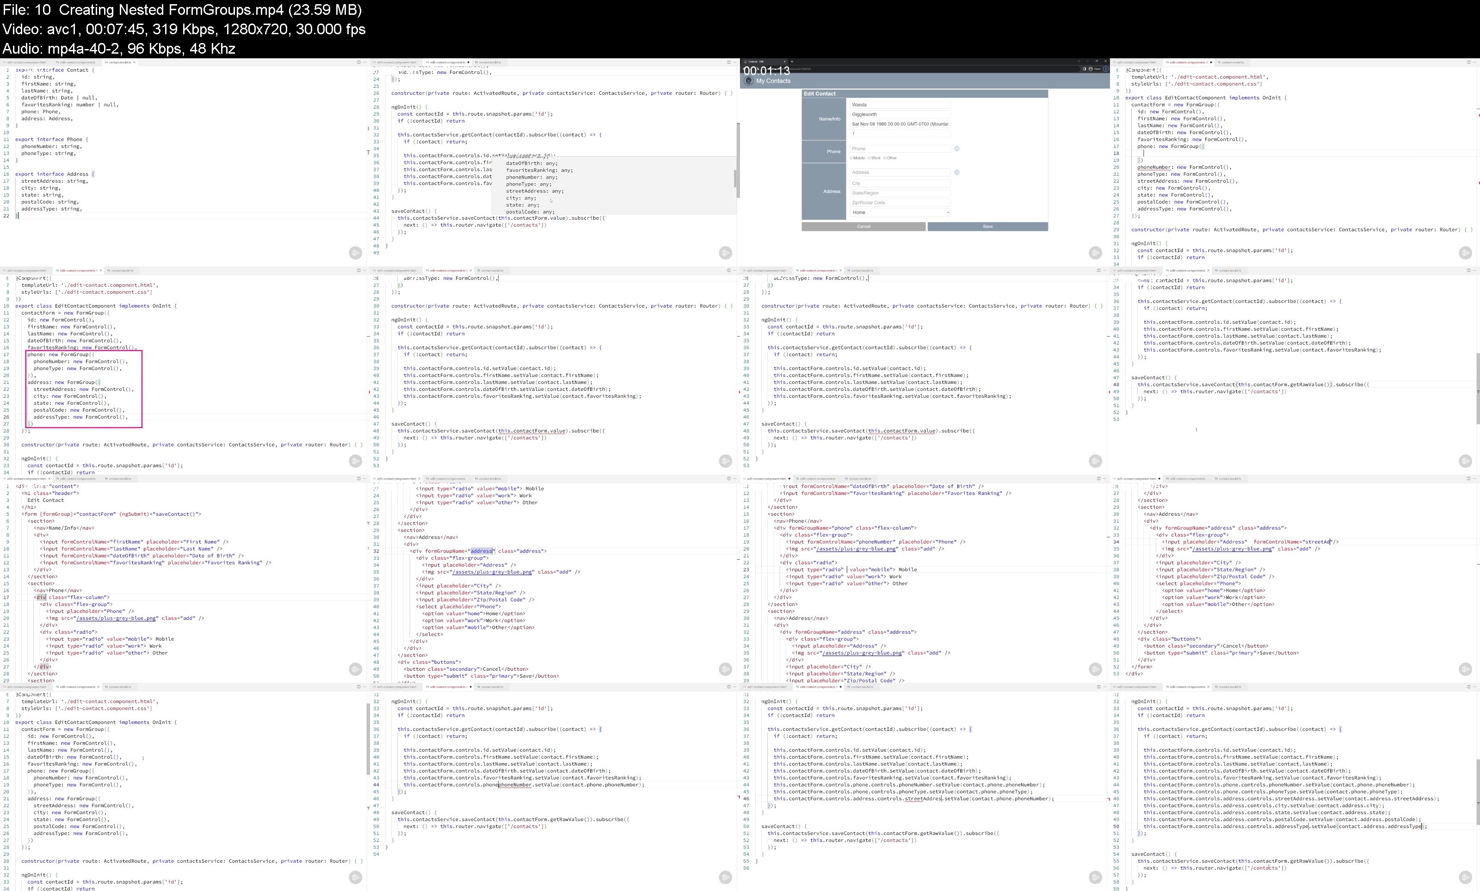Close the active contact.model.ts tab
1480x891 pixels.
click(x=134, y=62)
